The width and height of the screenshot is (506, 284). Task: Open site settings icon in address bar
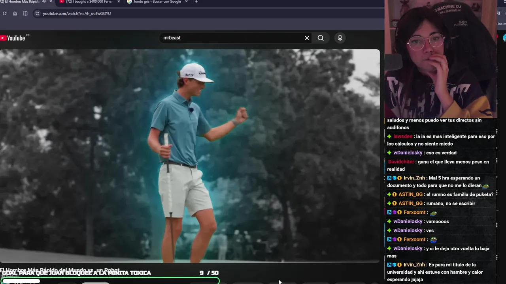tap(37, 13)
